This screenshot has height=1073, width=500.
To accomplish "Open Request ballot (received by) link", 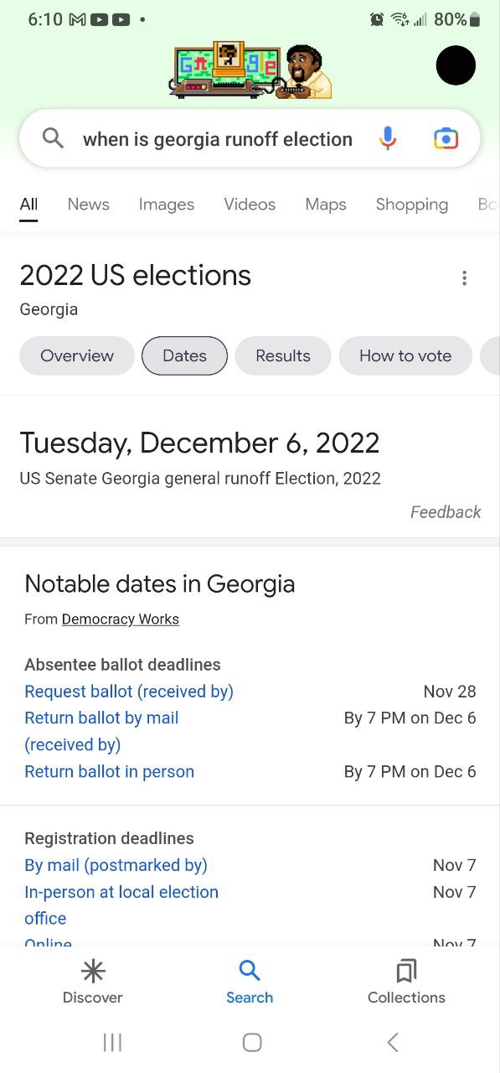I will point(129,692).
